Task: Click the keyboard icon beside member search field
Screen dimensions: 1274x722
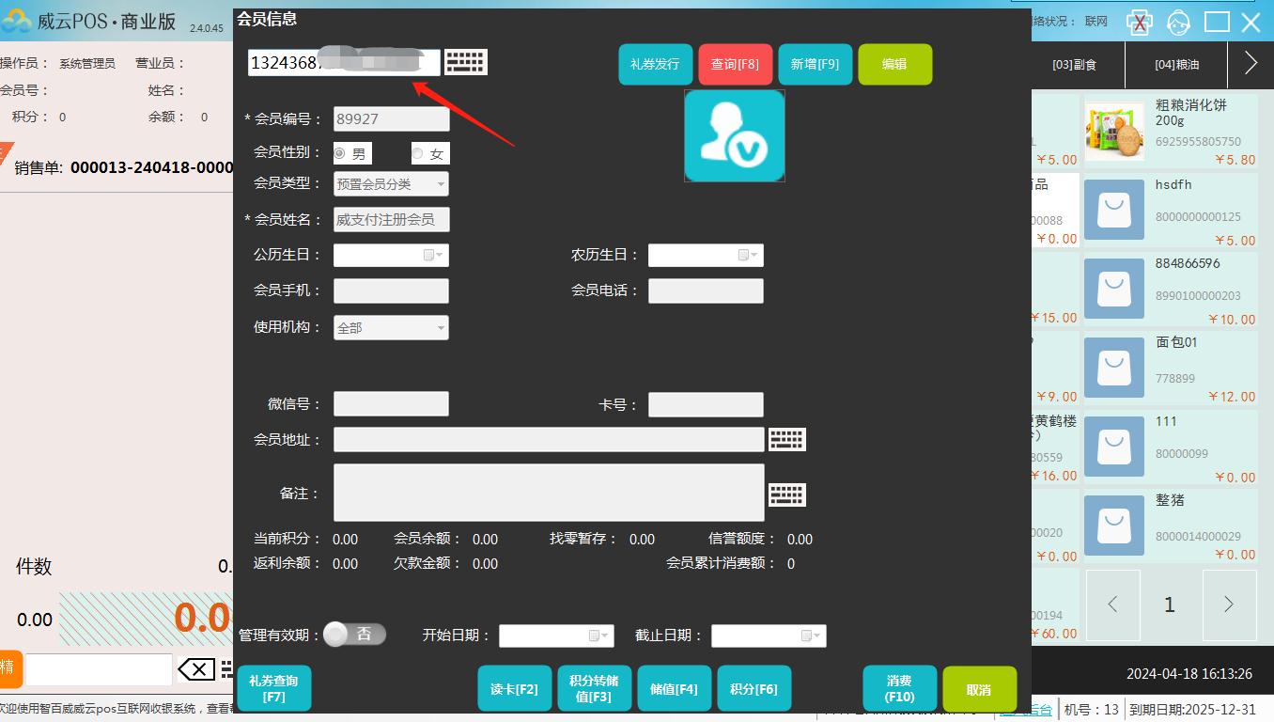Action: pyautogui.click(x=465, y=62)
